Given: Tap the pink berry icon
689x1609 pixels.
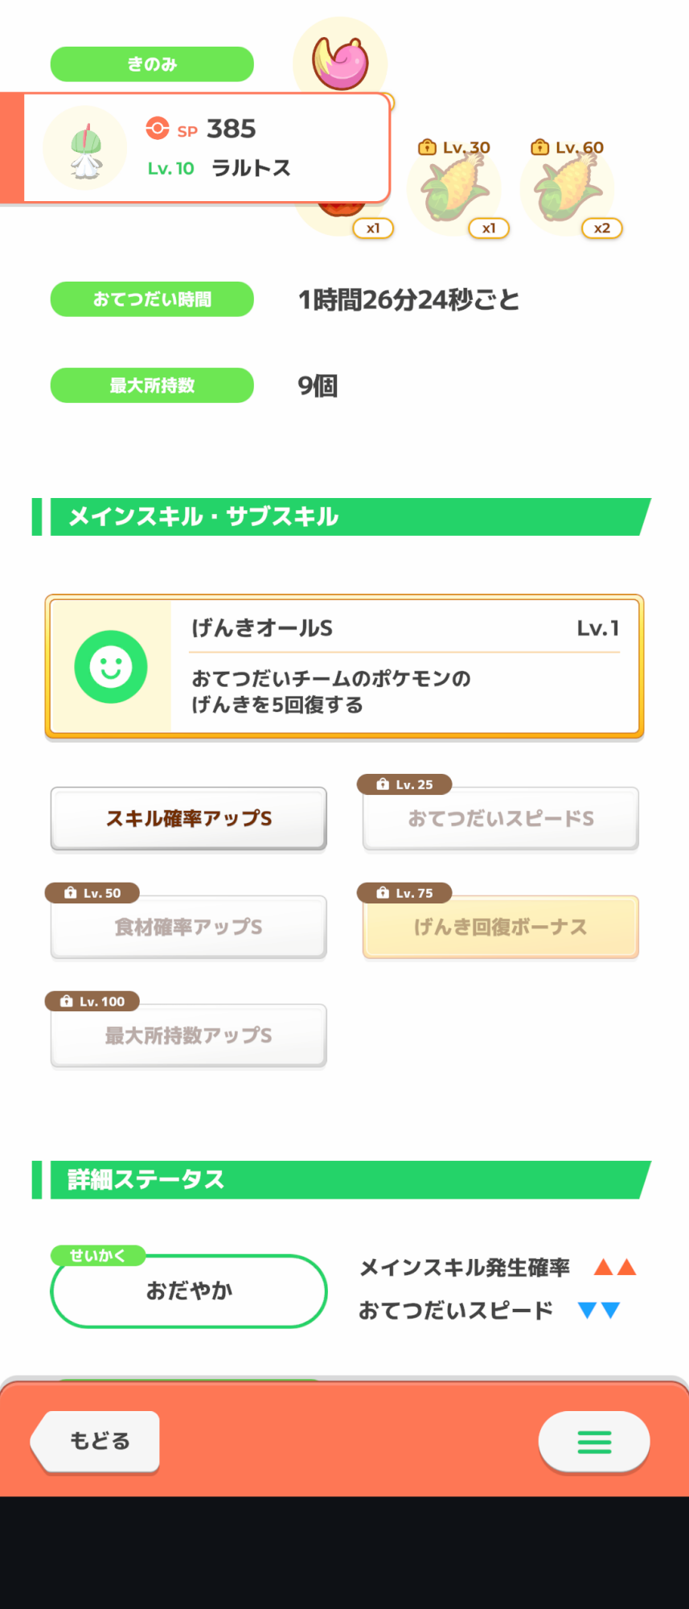Looking at the screenshot, I should pos(342,62).
